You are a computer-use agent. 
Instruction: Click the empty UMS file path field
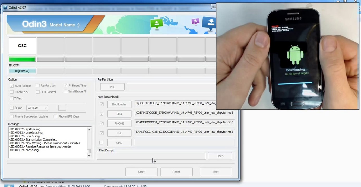click(184, 143)
